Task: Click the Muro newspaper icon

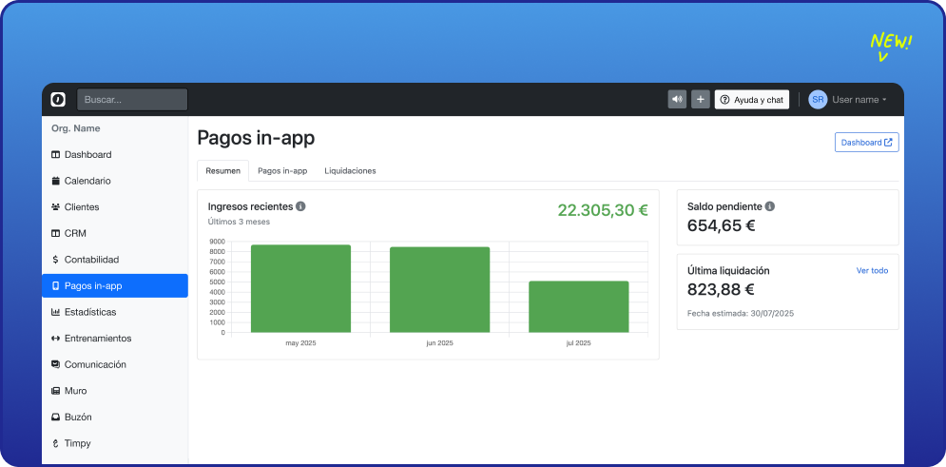Action: click(x=55, y=391)
